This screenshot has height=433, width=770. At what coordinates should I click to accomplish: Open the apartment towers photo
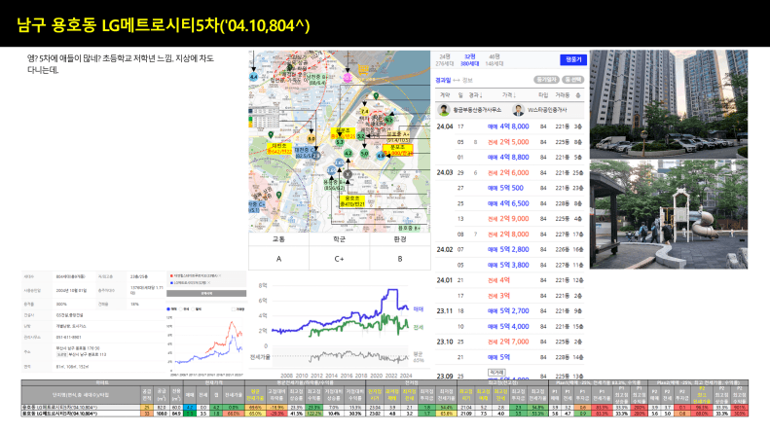click(x=669, y=104)
